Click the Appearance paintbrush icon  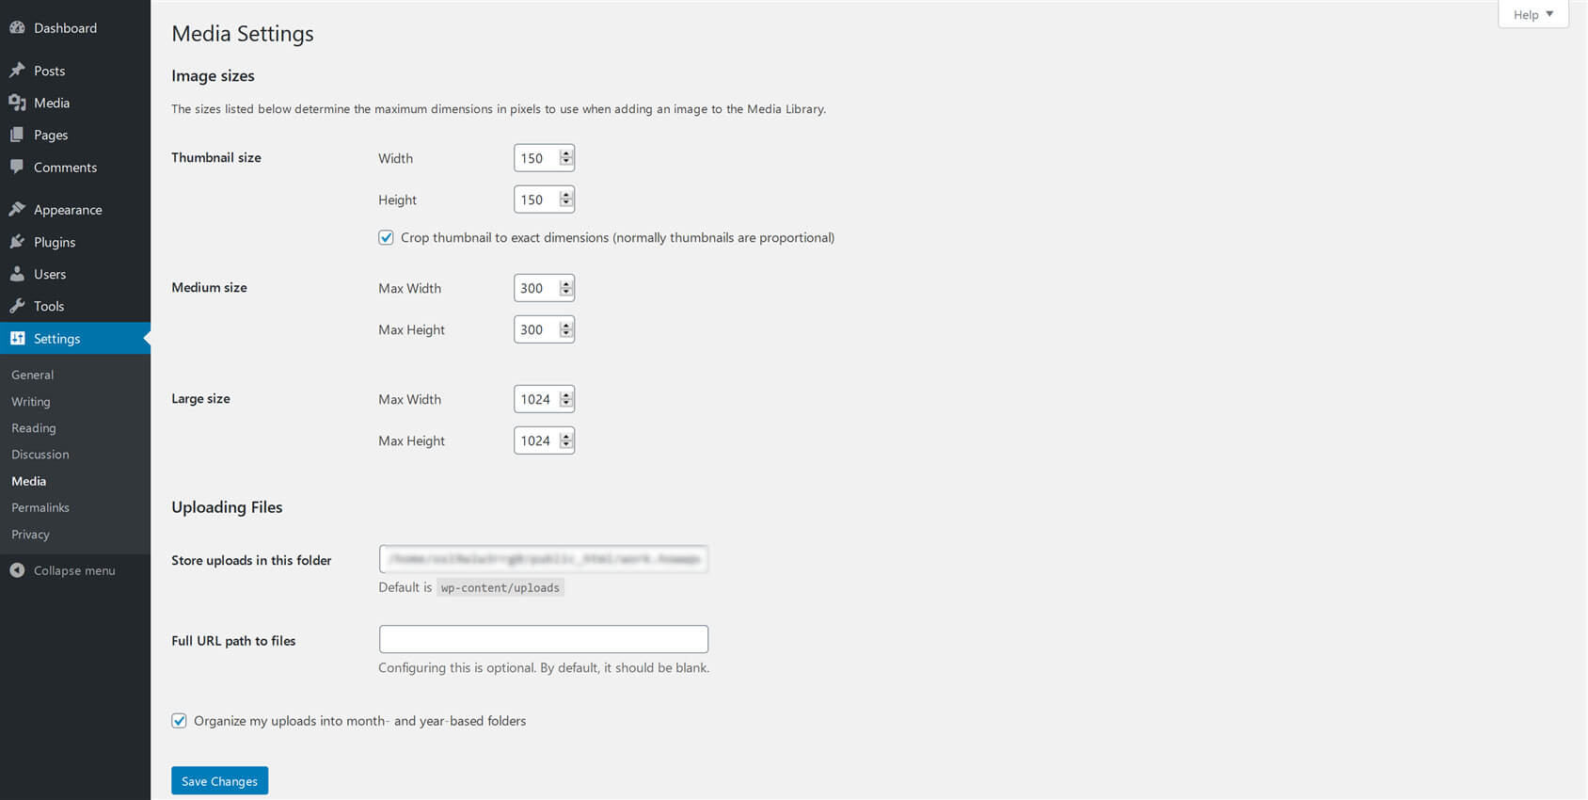(x=17, y=209)
